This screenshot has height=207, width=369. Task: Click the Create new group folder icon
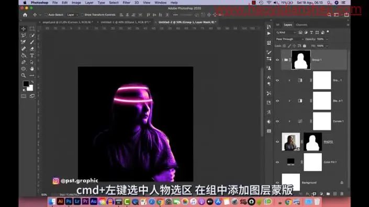[328, 194]
